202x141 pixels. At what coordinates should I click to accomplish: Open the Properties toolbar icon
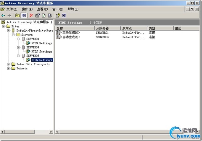38,16
